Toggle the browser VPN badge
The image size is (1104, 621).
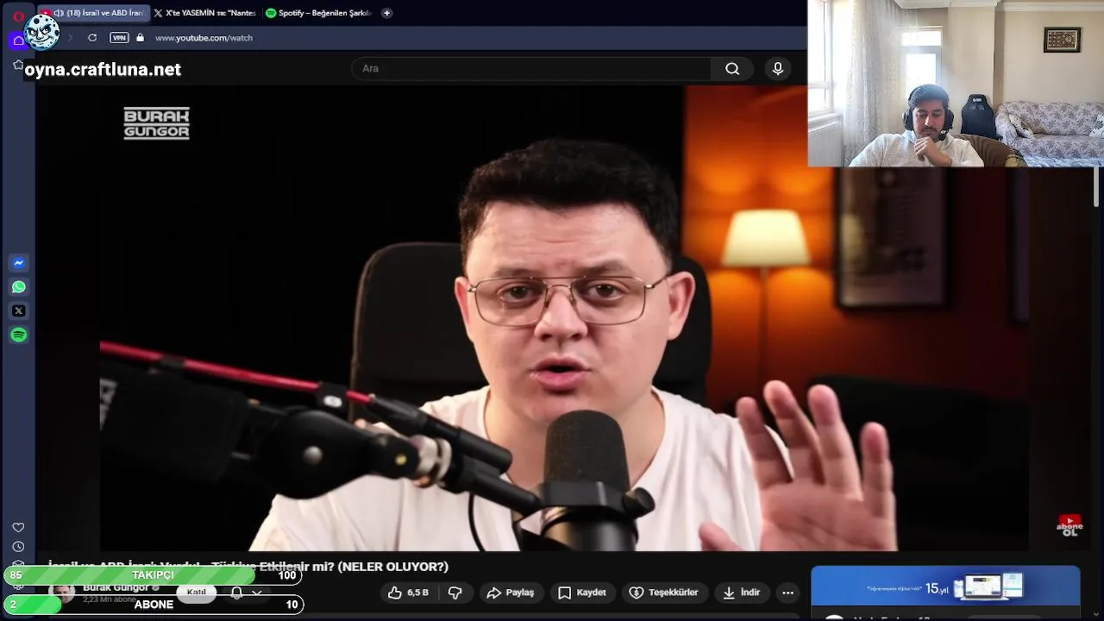click(119, 38)
